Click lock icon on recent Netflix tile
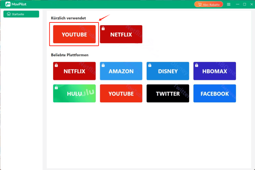This screenshot has height=170, width=255. click(x=103, y=29)
